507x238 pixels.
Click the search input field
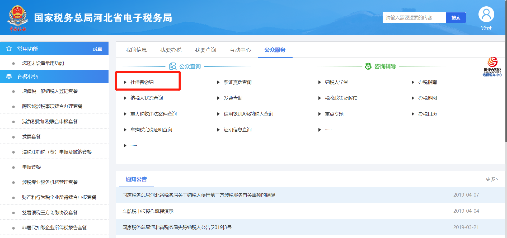[x=414, y=18]
